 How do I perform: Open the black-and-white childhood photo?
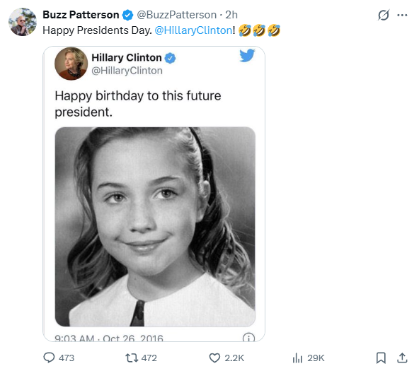click(x=155, y=227)
